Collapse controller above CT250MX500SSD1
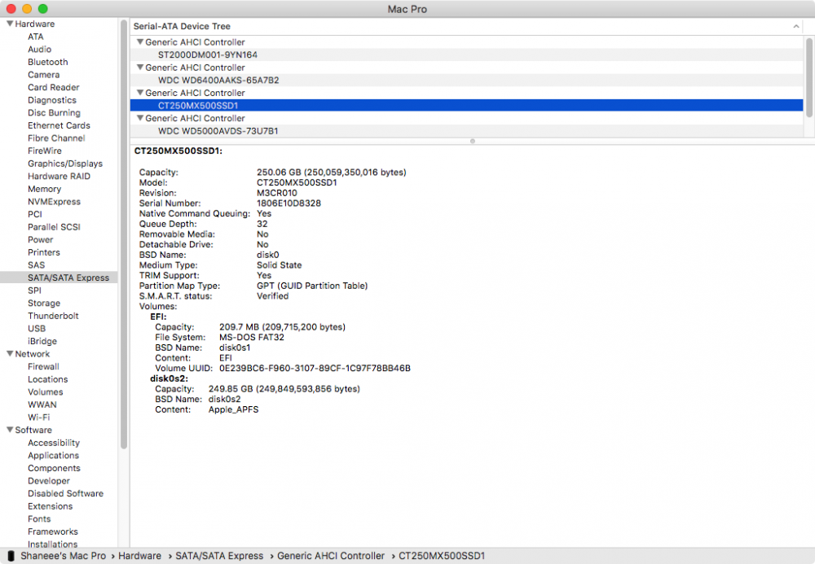This screenshot has height=564, width=815. (140, 93)
